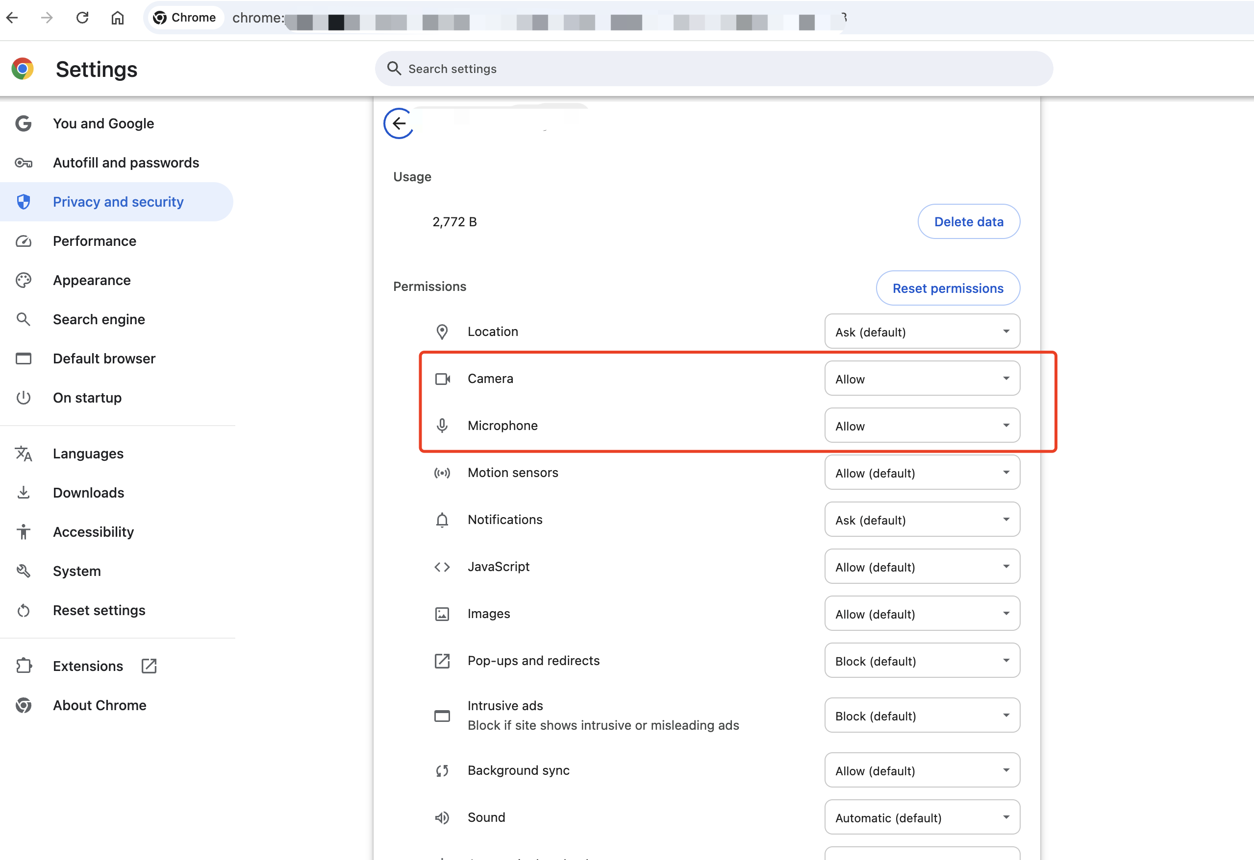Screen dimensions: 1254x860
Task: Open Downloads settings
Action: point(89,493)
